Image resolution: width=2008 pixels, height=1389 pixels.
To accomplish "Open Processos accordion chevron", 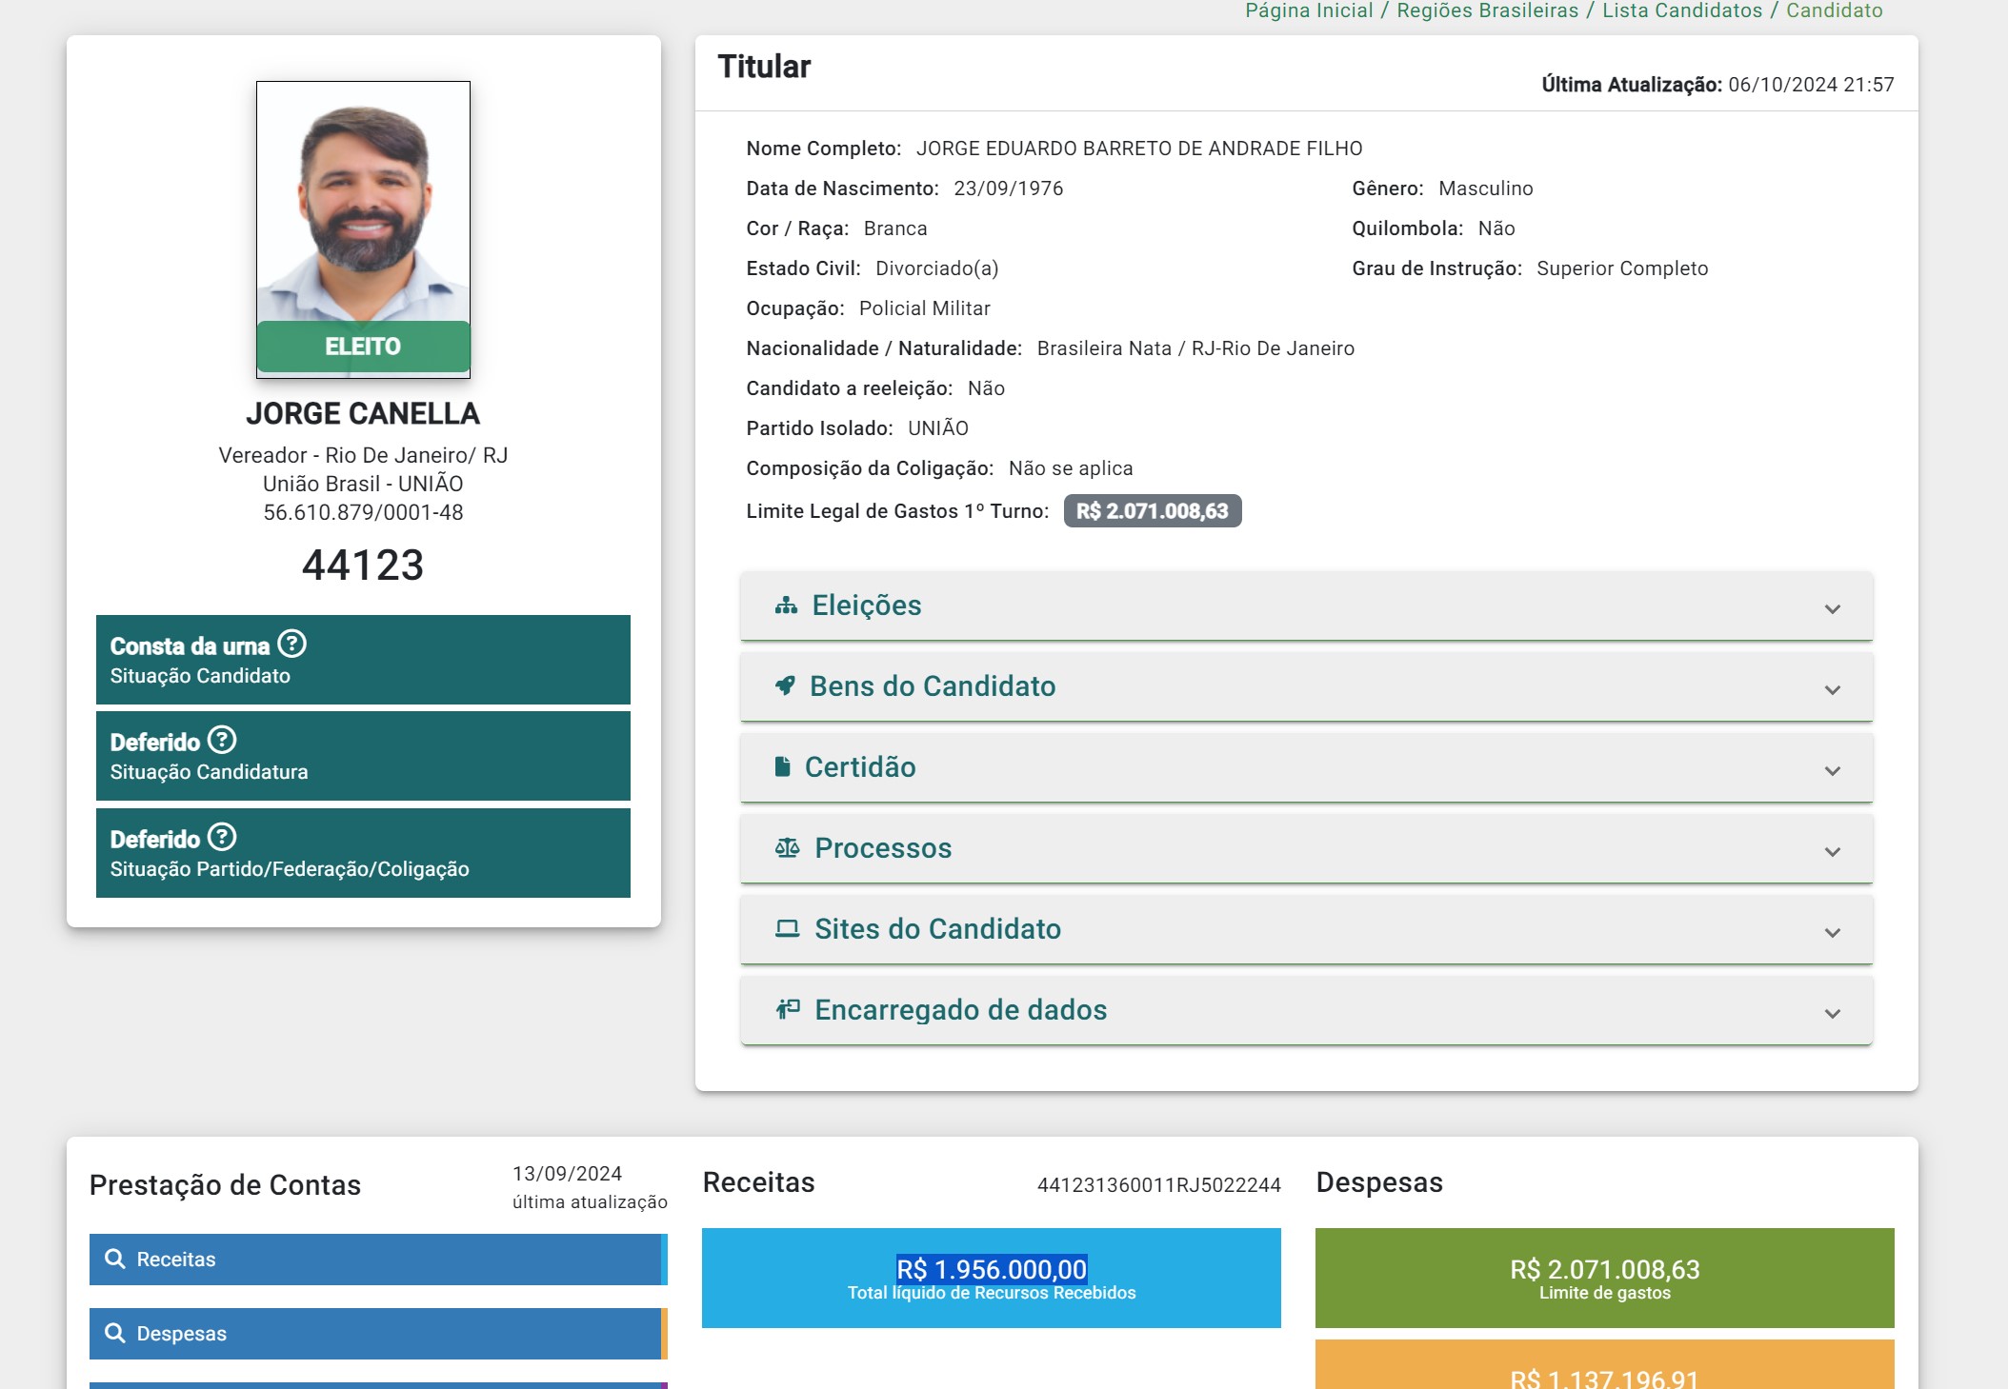I will pyautogui.click(x=1832, y=851).
